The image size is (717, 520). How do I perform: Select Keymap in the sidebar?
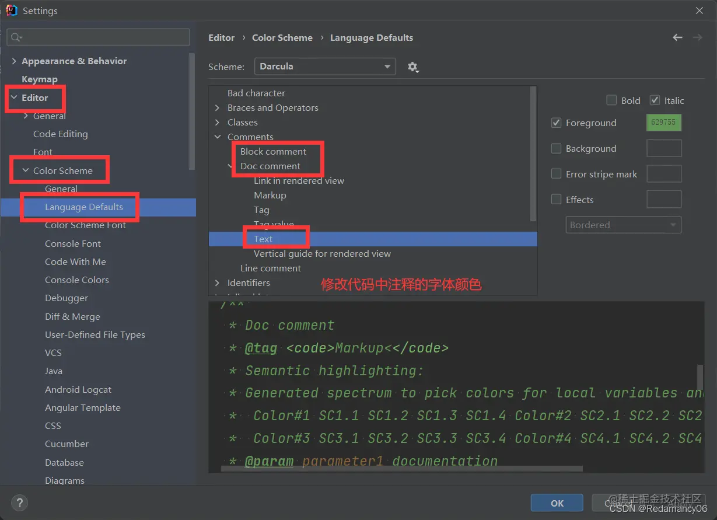pyautogui.click(x=40, y=79)
